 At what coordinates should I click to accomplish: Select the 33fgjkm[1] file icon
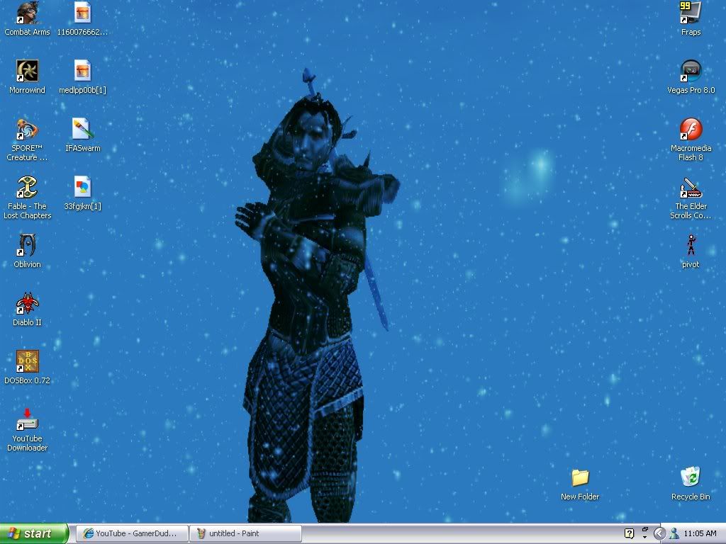(x=82, y=194)
